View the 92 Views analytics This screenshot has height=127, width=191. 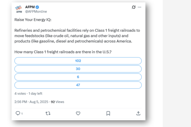click(58, 102)
